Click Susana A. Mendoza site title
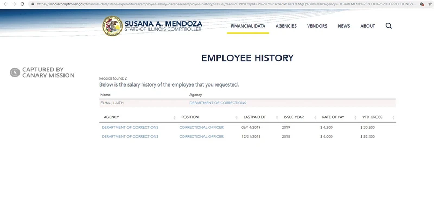Viewport: 434px width, 198px height. (x=163, y=24)
